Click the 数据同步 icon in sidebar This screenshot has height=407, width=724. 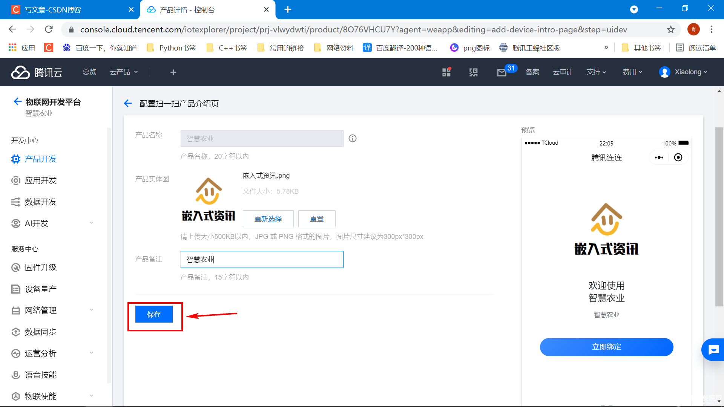[15, 332]
